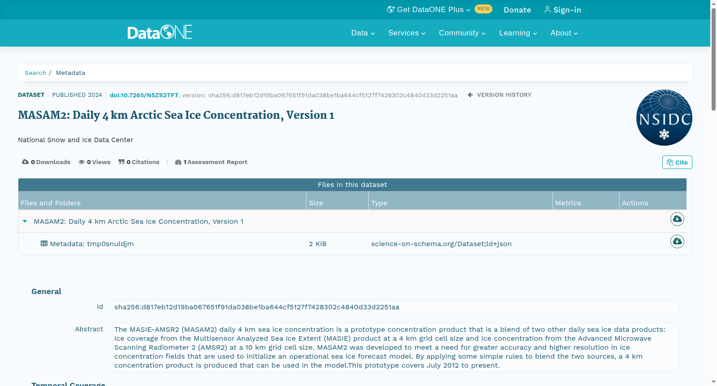Click the Metrics column header

tap(586, 201)
